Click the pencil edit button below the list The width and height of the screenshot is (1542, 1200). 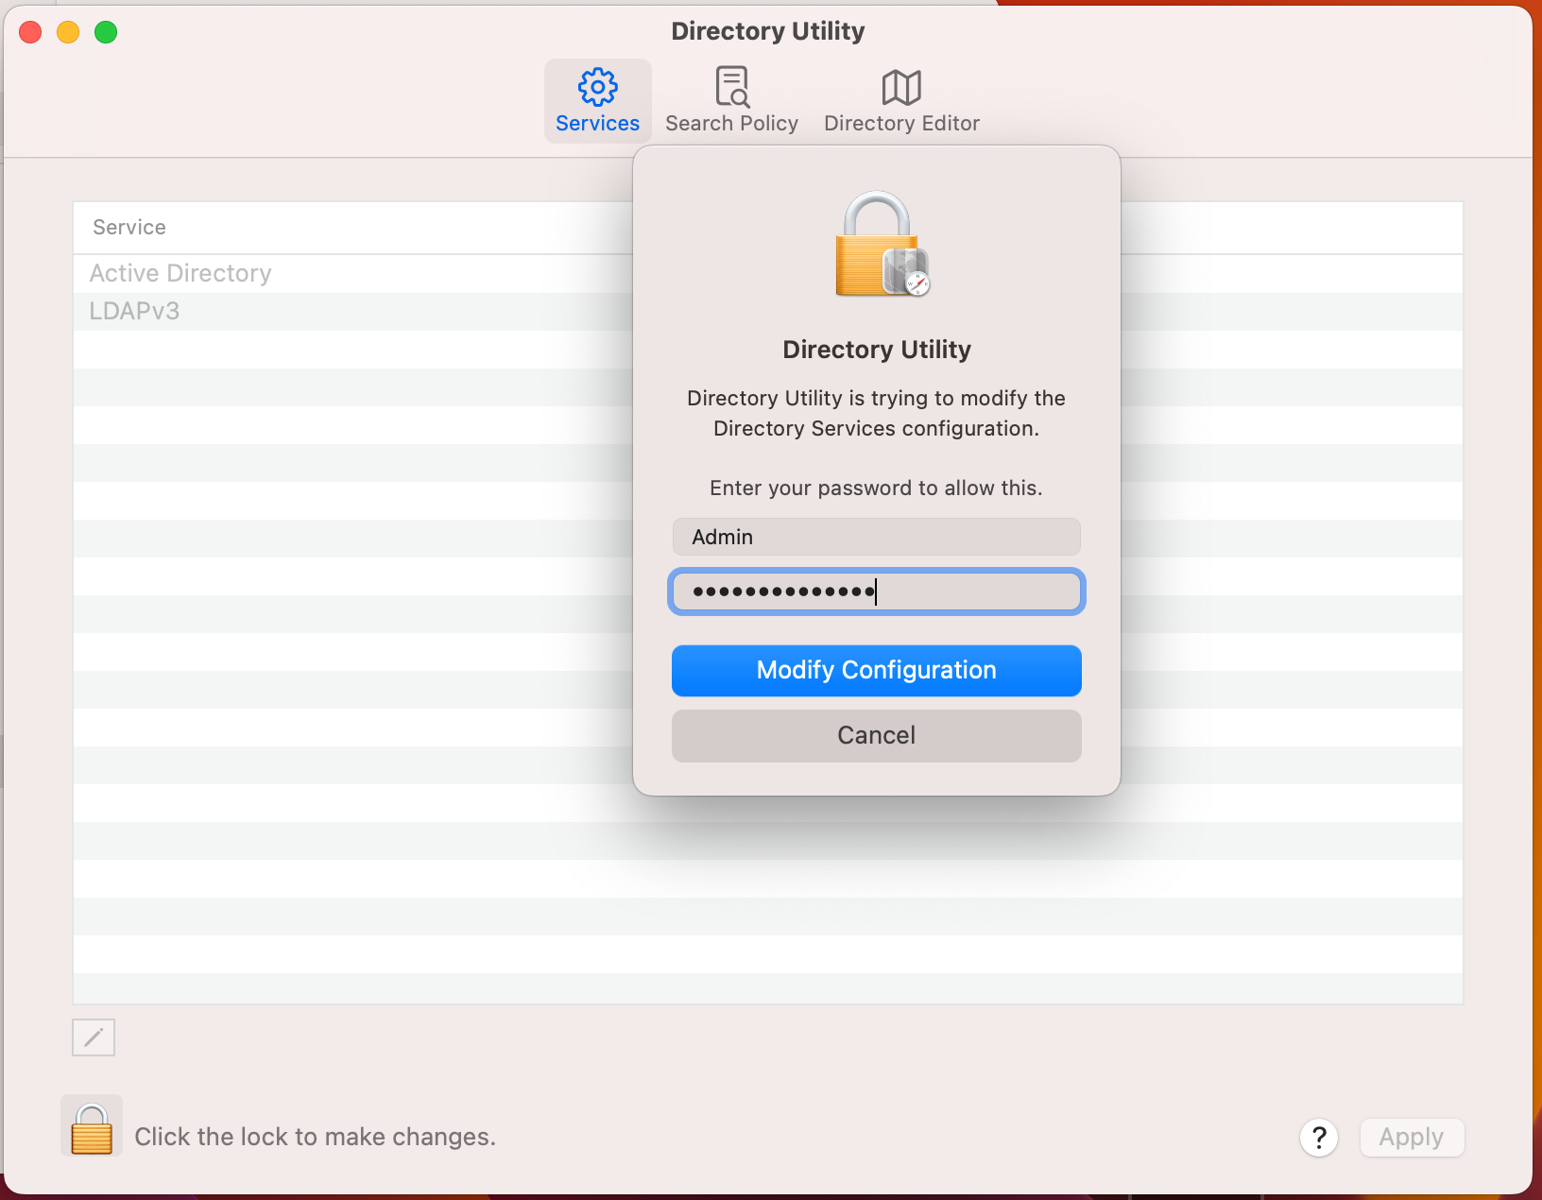tap(94, 1037)
